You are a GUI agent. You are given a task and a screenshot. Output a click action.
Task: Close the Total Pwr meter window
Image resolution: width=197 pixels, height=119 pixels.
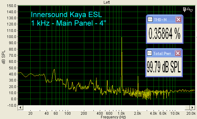(178, 53)
